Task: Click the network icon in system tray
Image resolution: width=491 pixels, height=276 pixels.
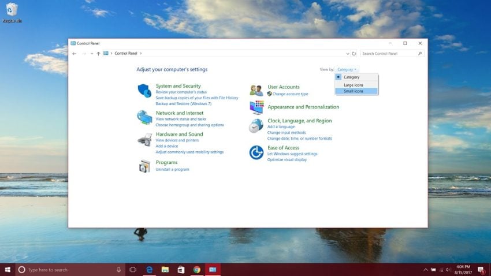Action: pos(441,270)
